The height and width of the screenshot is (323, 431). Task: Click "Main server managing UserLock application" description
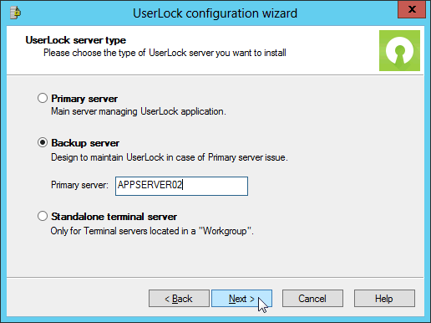coord(139,111)
